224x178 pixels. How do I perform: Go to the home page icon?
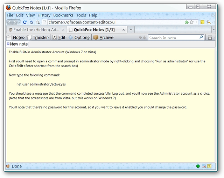pos(31,22)
